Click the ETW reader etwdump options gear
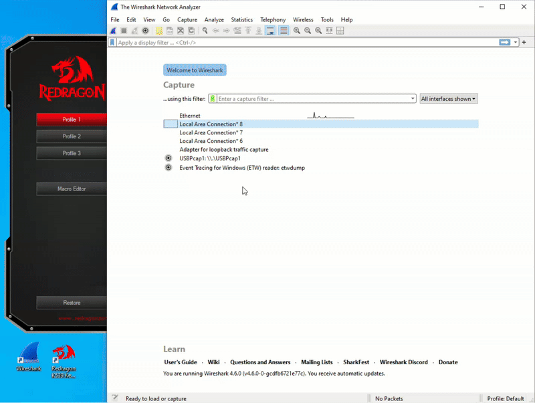 click(x=169, y=167)
